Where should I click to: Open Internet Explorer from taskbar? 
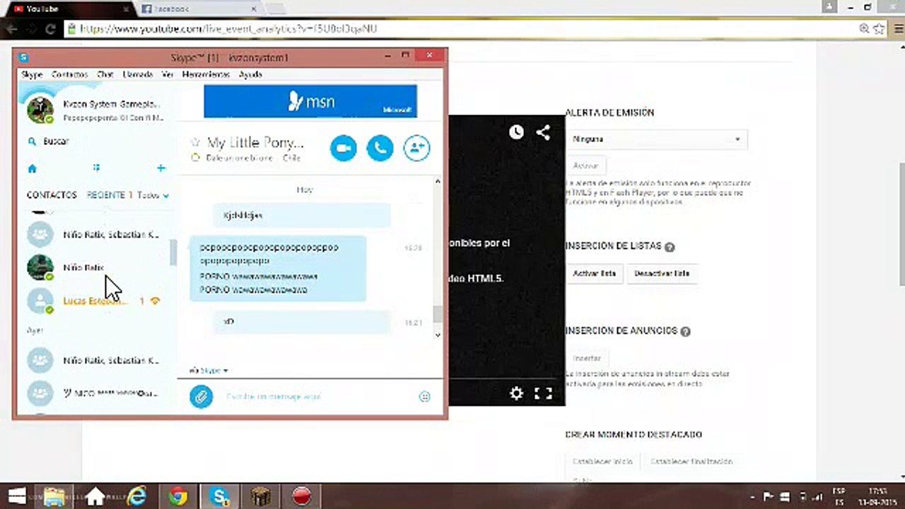tap(136, 496)
